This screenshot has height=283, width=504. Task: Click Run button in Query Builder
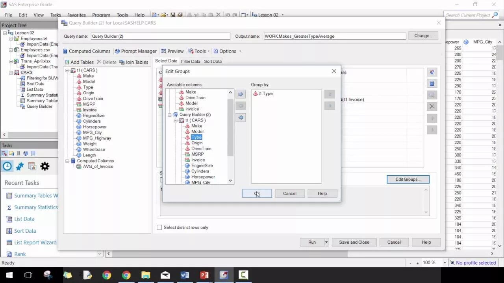point(312,243)
